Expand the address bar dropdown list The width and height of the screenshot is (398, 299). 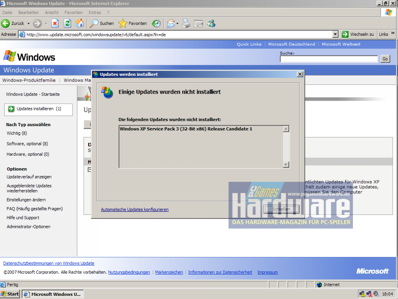pyautogui.click(x=335, y=34)
